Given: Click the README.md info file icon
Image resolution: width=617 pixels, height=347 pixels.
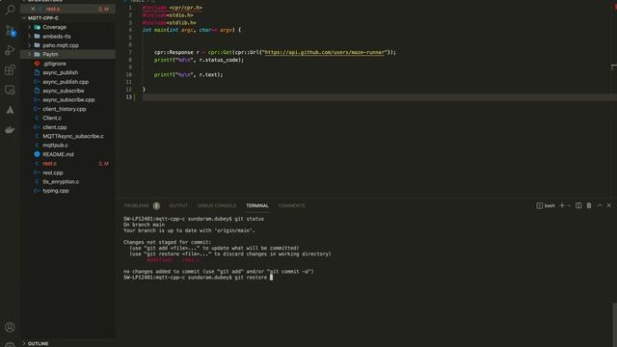Looking at the screenshot, I should [37, 154].
